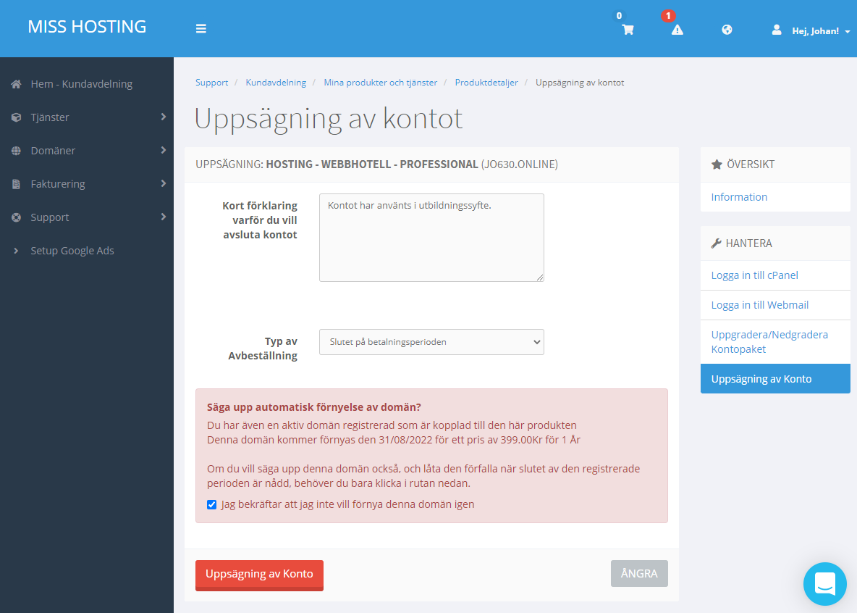
Task: Open the Tjänster menu item
Action: click(x=50, y=117)
